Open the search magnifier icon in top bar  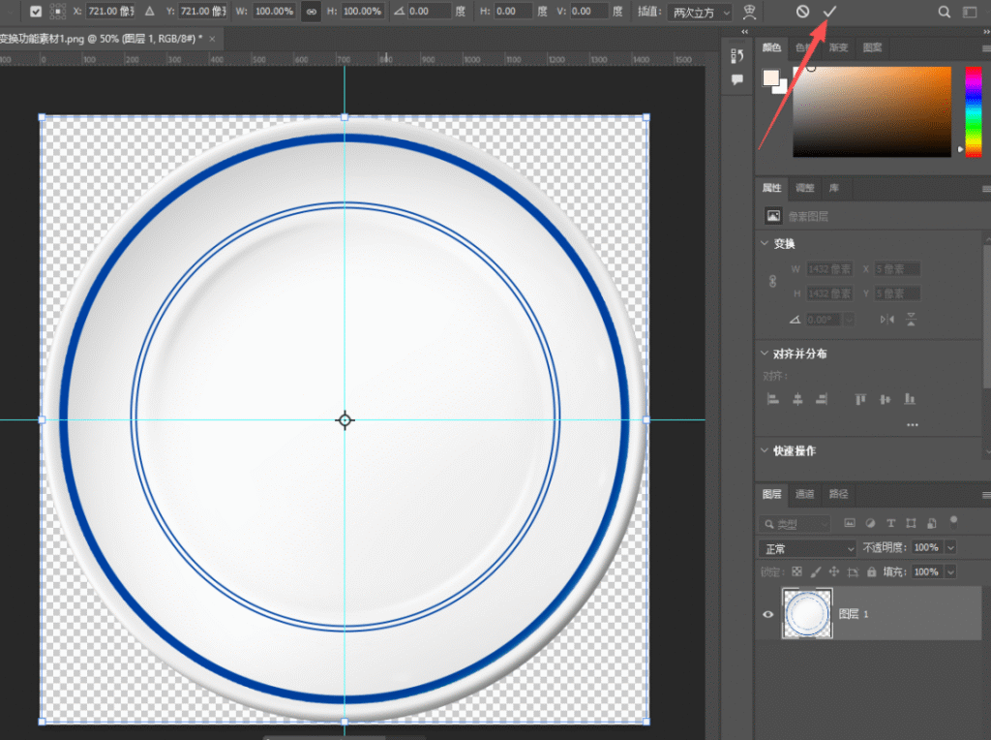(944, 12)
